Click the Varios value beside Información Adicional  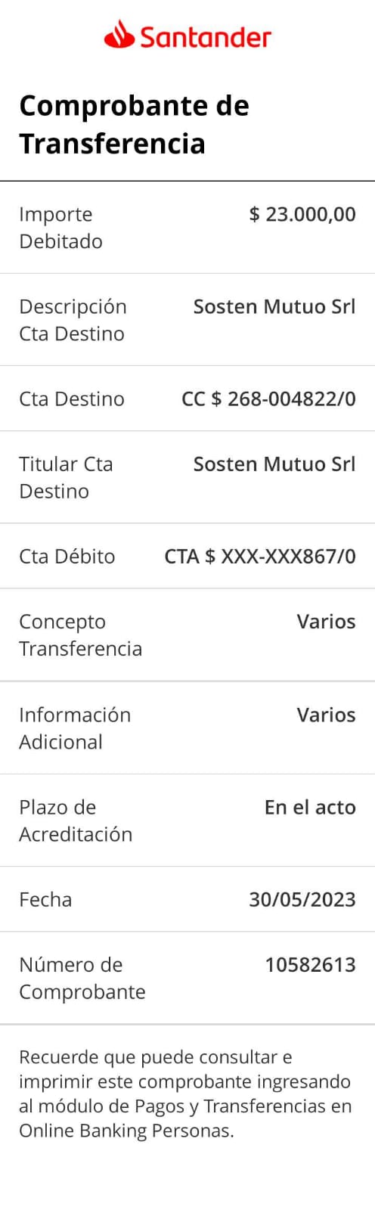click(x=326, y=715)
